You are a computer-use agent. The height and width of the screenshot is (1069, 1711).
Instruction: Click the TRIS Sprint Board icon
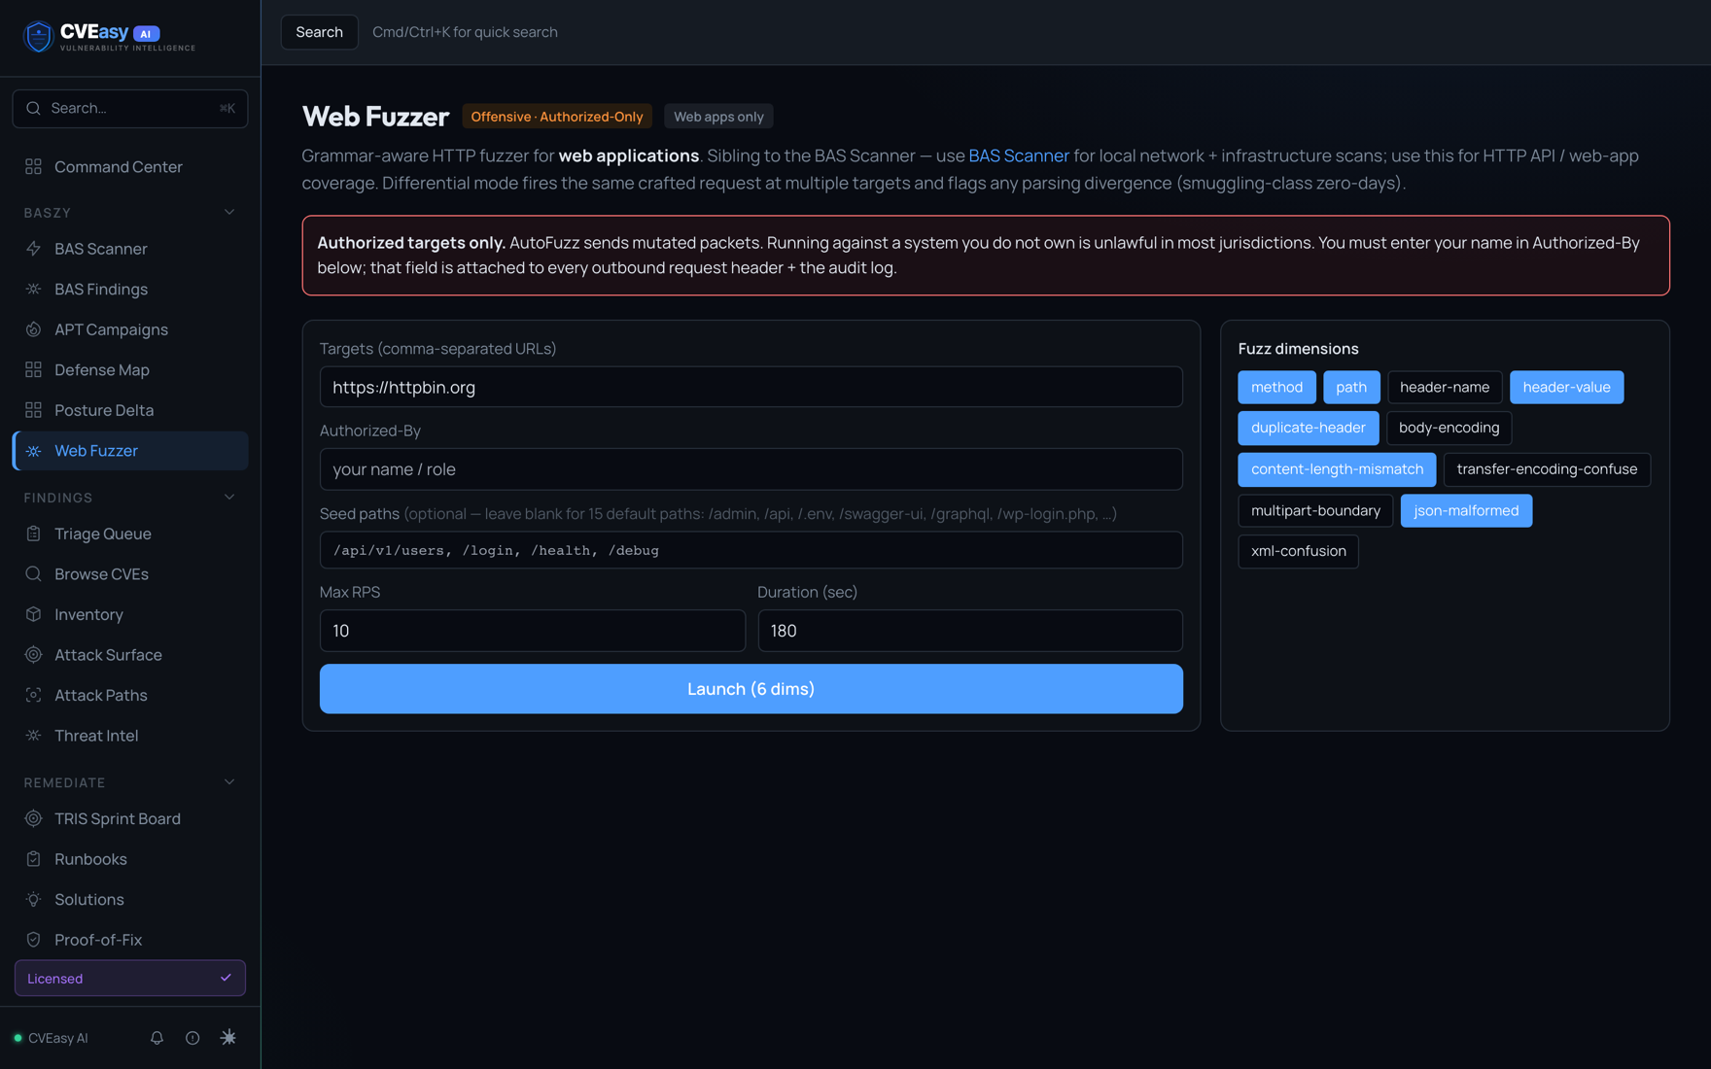click(34, 818)
